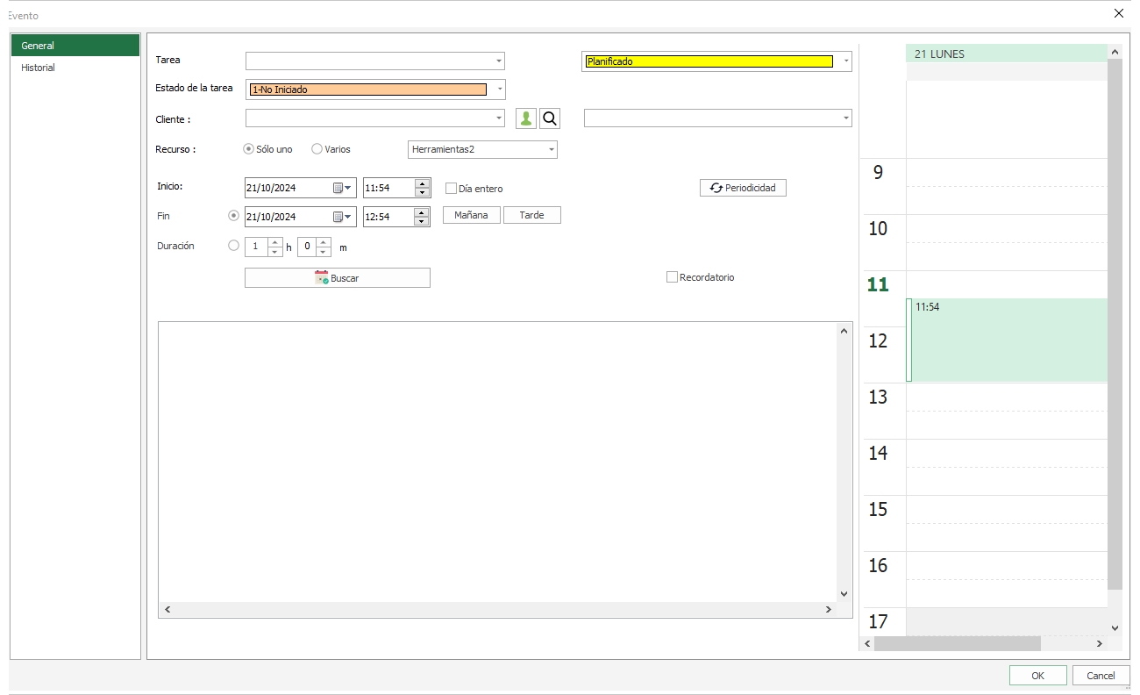Increase the Inicio time with up arrow
The height and width of the screenshot is (695, 1140).
(x=423, y=183)
